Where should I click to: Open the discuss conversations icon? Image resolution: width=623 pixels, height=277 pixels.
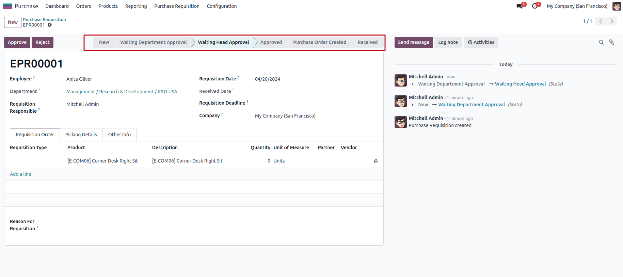(x=520, y=6)
